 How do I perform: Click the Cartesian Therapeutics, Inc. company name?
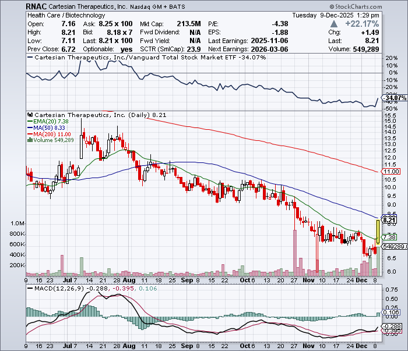88,6
